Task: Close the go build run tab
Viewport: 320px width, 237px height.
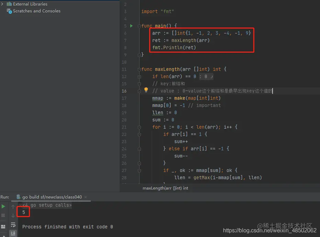Action: [86, 197]
